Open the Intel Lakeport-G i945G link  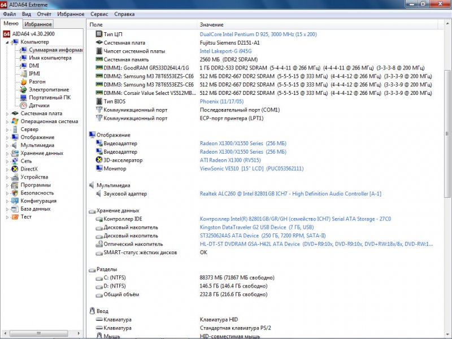tap(225, 51)
